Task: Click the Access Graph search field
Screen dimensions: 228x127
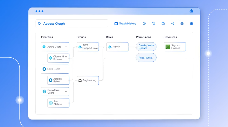Action: click(72, 24)
